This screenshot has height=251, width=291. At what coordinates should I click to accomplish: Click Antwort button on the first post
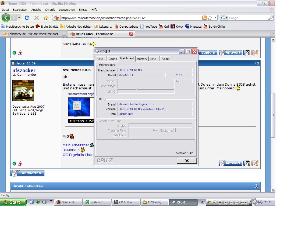(x=230, y=53)
